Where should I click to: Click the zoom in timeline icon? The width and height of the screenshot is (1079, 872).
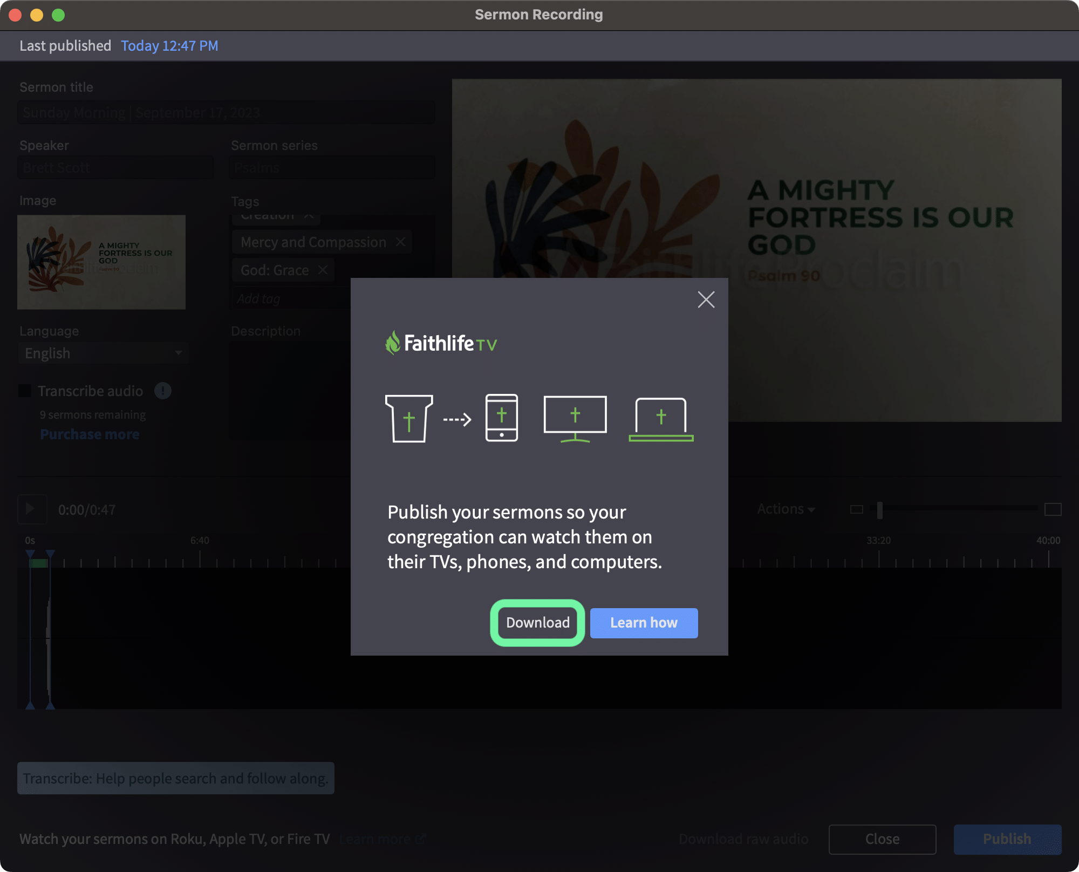(x=1053, y=509)
